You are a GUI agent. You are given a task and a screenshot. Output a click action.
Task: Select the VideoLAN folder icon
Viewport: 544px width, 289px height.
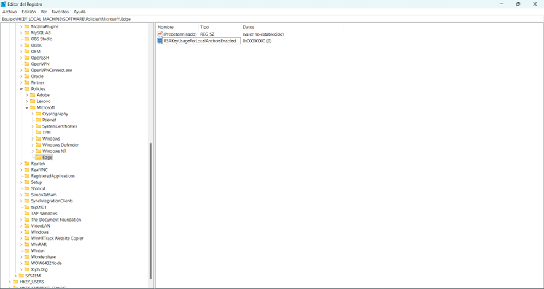click(x=27, y=226)
